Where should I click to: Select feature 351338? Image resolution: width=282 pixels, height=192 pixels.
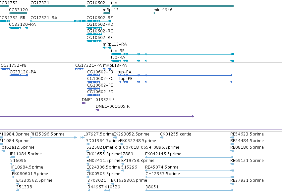(x=18, y=190)
